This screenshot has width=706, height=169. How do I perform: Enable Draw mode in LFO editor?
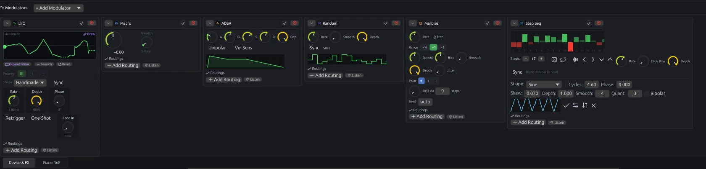(x=89, y=34)
